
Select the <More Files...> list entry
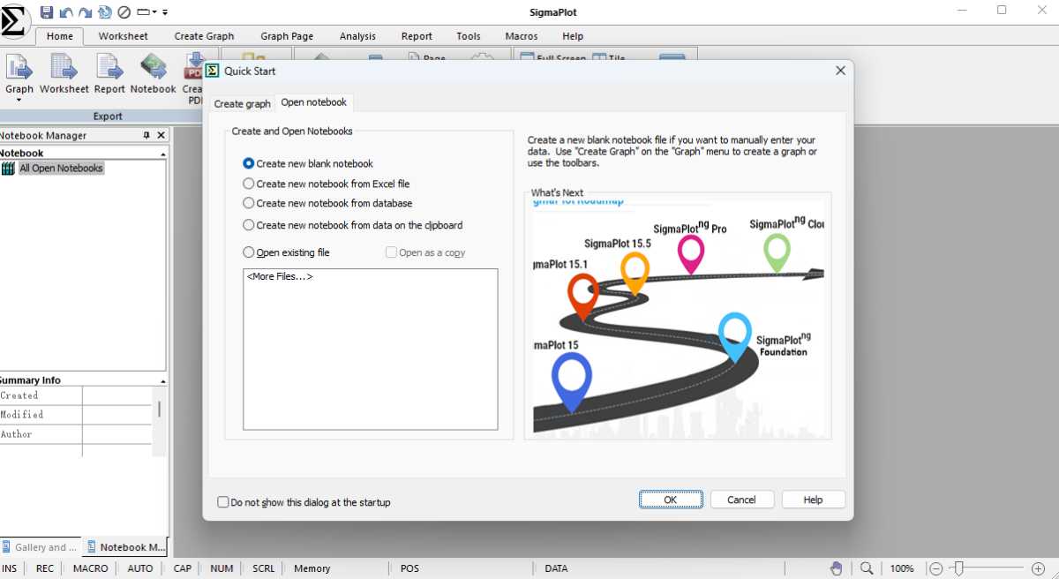(x=280, y=277)
